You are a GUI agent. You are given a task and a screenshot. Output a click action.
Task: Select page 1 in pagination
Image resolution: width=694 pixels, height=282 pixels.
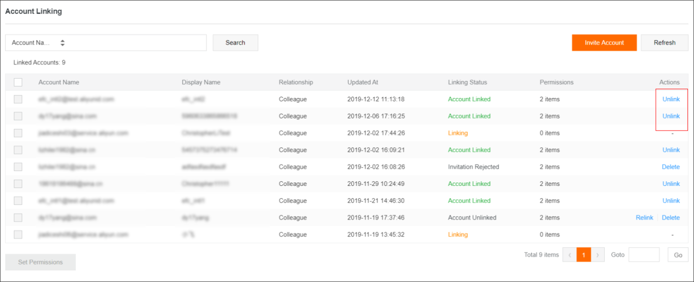pyautogui.click(x=584, y=255)
